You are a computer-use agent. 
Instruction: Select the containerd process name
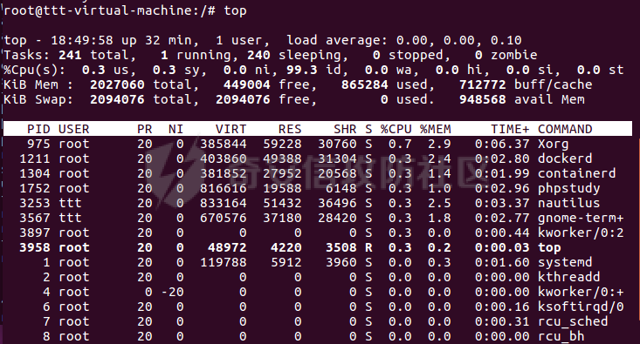point(577,173)
